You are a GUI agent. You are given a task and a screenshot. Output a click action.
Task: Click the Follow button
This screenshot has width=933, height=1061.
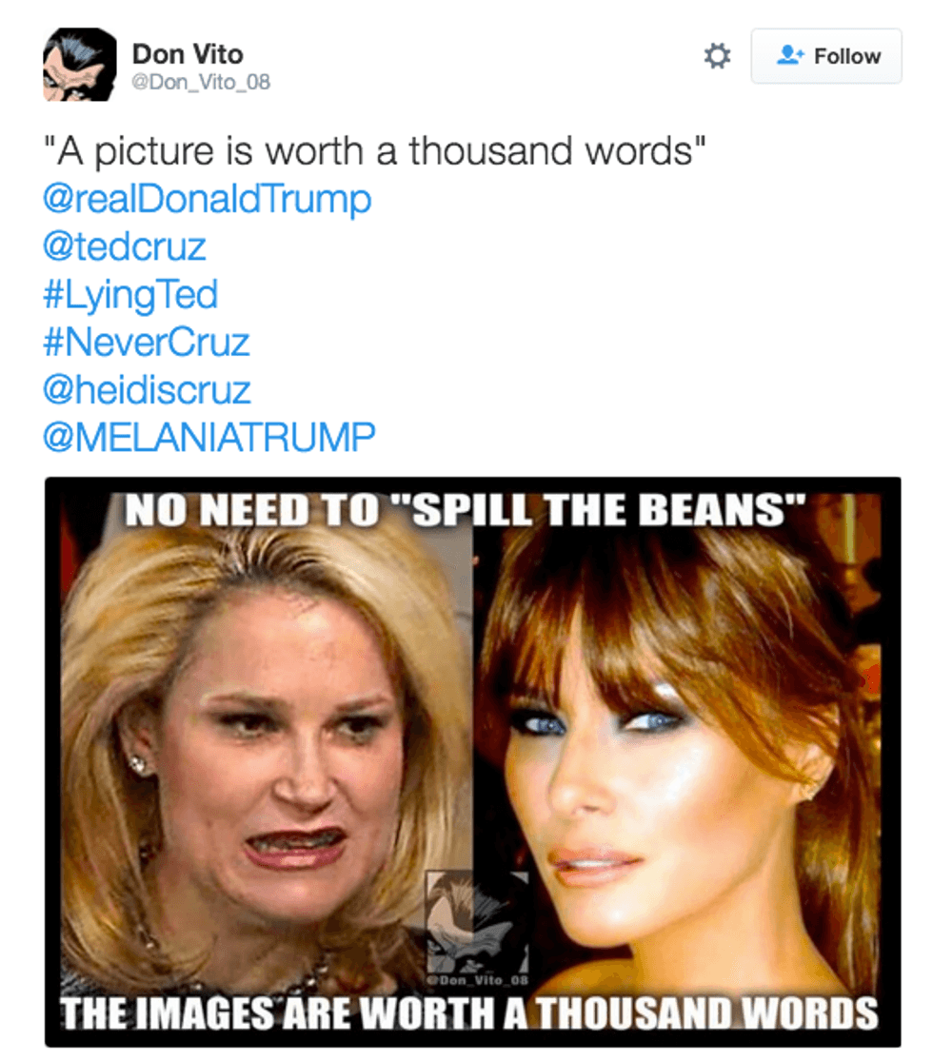[826, 56]
